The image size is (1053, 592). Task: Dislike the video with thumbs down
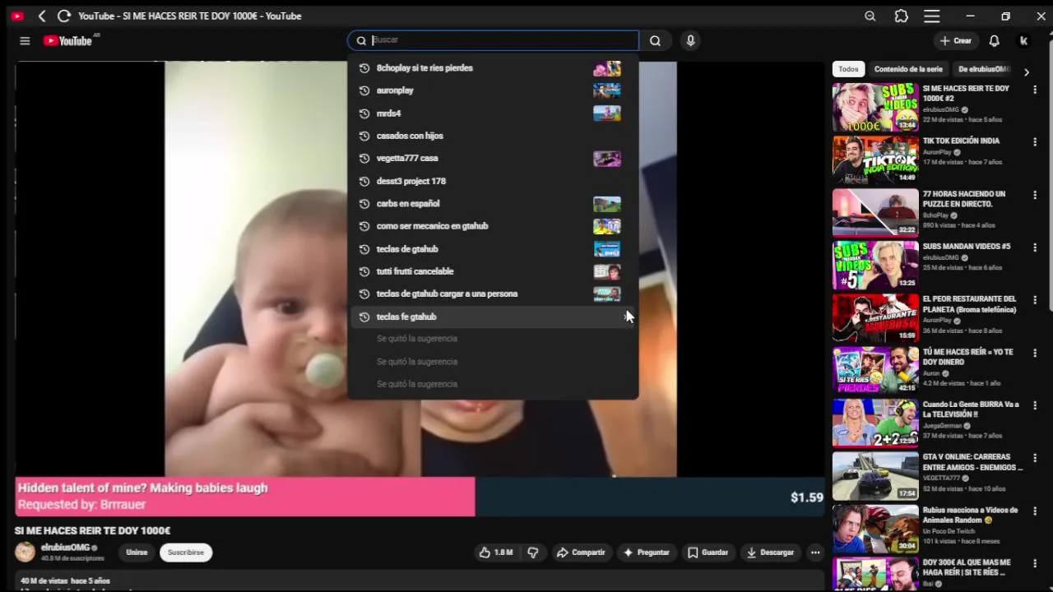click(x=533, y=553)
